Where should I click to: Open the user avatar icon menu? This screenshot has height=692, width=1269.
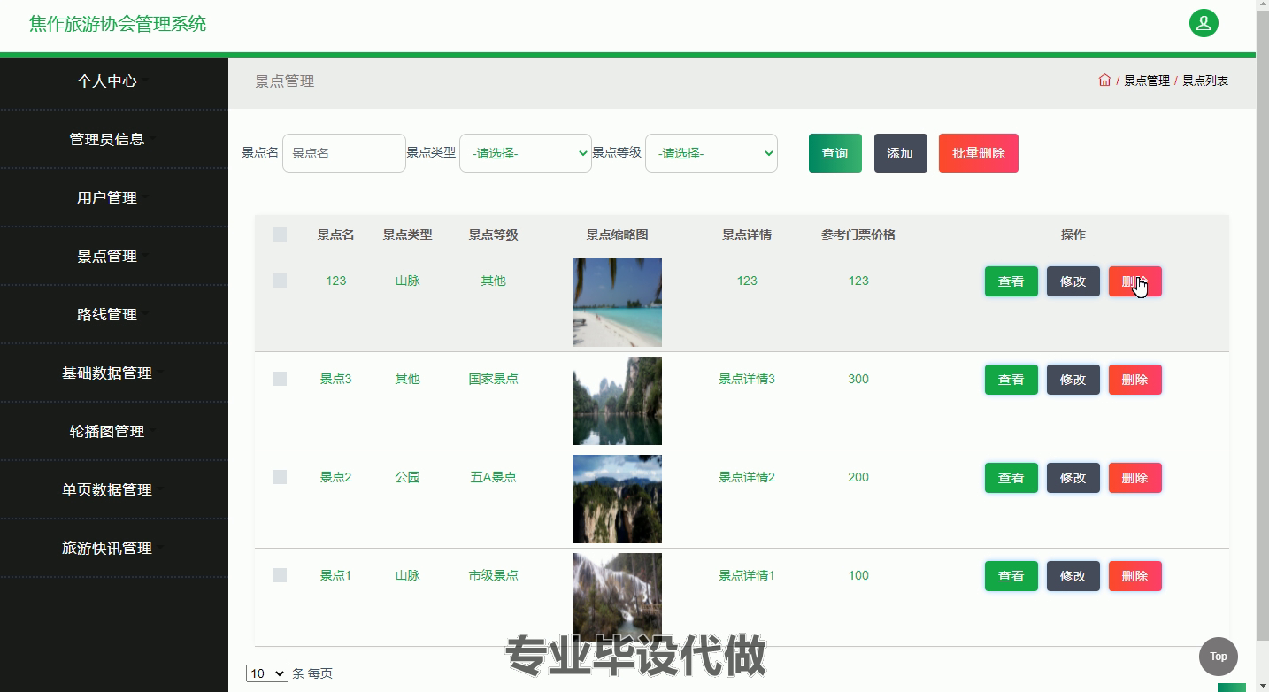coord(1204,24)
